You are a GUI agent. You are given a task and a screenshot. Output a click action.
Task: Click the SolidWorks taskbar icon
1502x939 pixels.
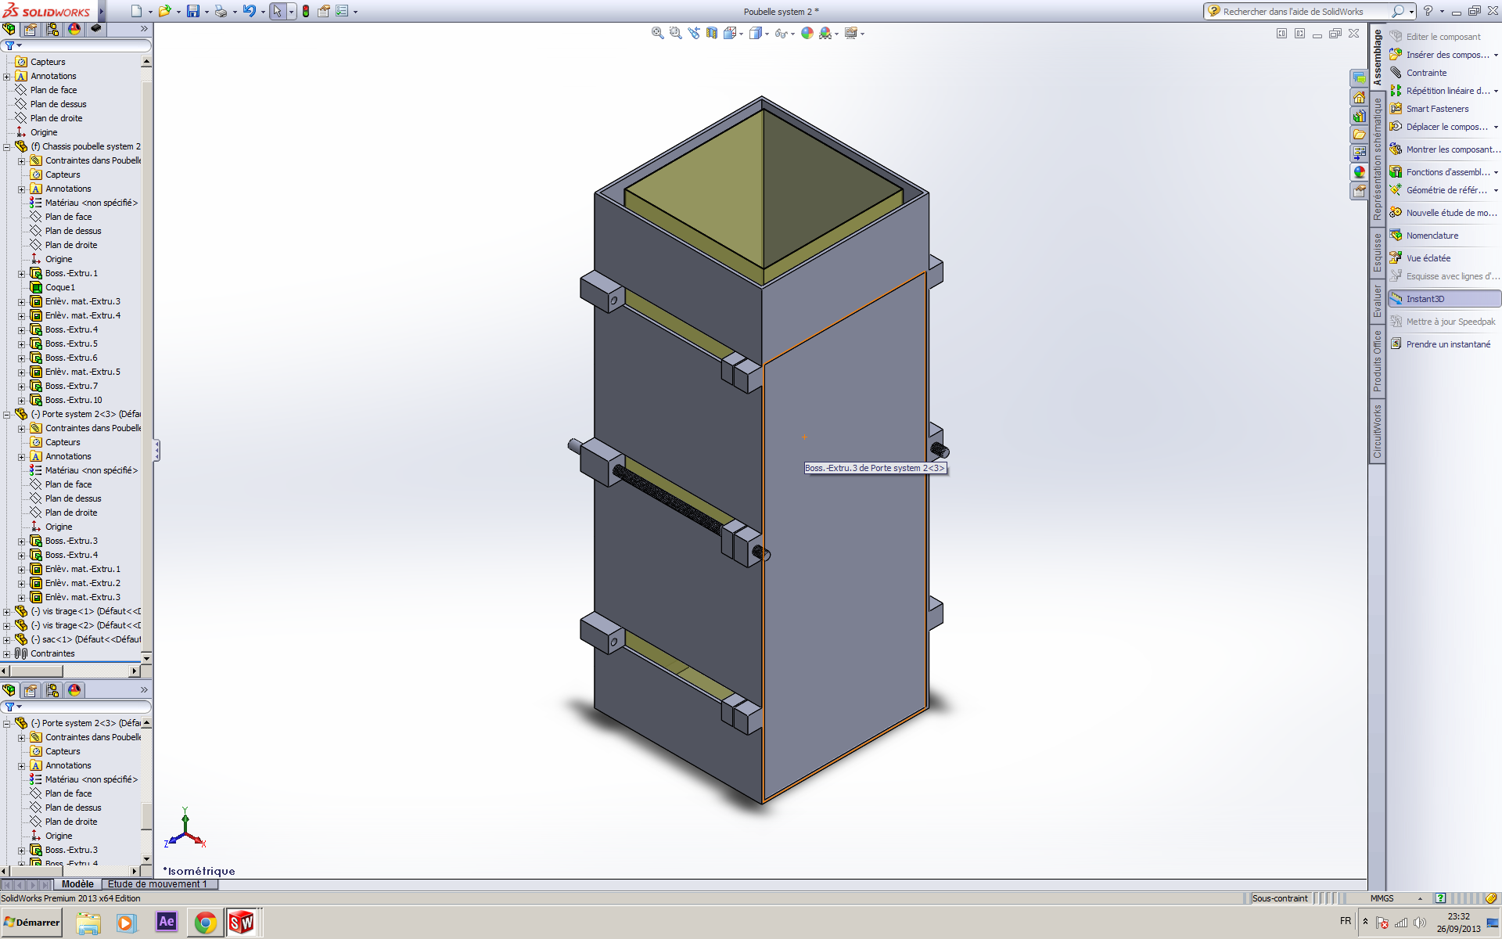click(x=242, y=923)
